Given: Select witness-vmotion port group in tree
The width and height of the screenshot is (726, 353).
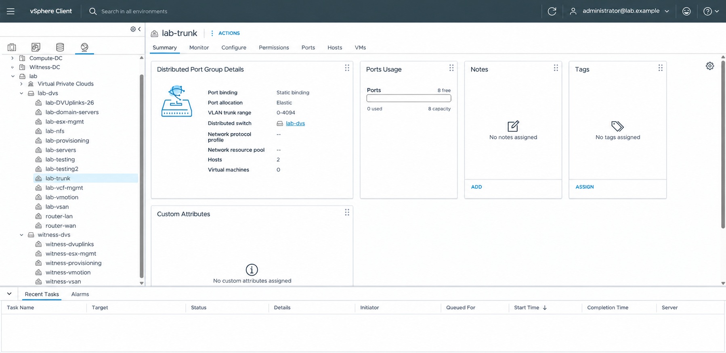Looking at the screenshot, I should (x=68, y=272).
